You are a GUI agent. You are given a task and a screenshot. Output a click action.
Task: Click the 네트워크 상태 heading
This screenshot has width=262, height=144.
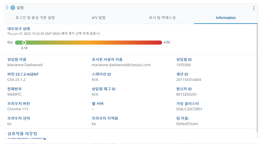click(x=18, y=29)
